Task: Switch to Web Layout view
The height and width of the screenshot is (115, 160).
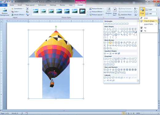Action: tap(129, 113)
